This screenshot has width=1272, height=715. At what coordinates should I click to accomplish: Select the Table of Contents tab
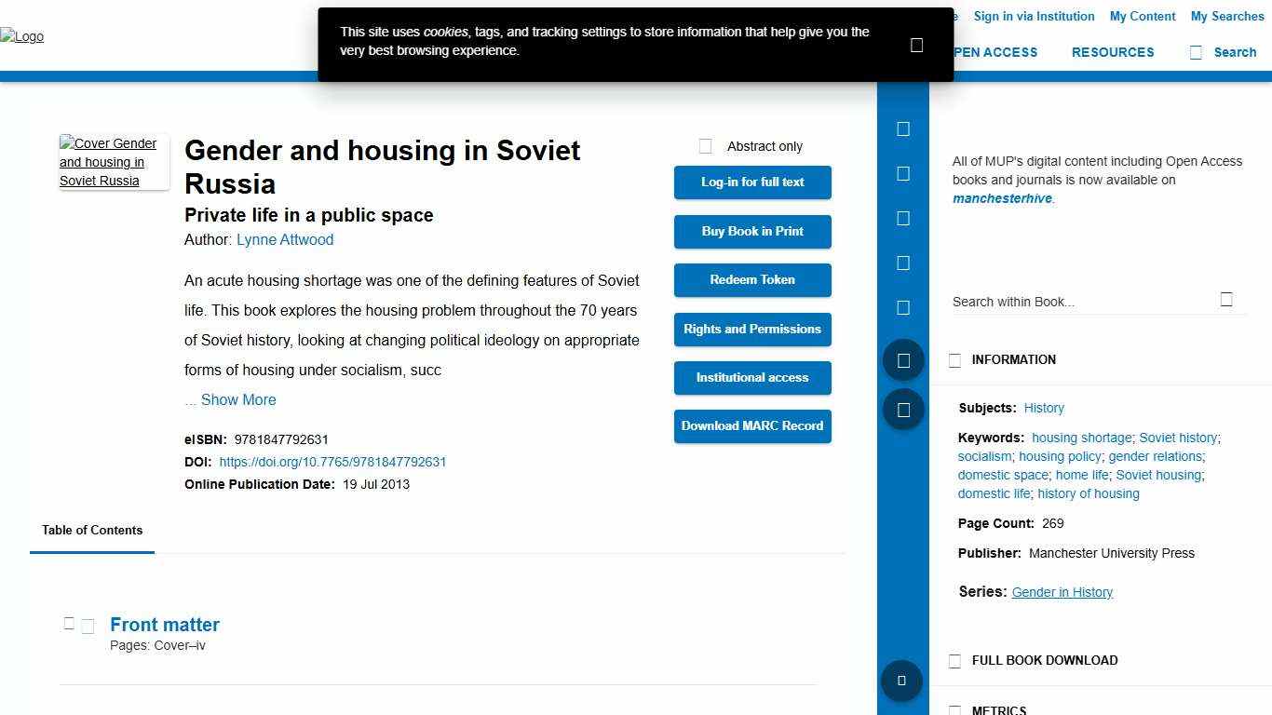[x=91, y=531]
